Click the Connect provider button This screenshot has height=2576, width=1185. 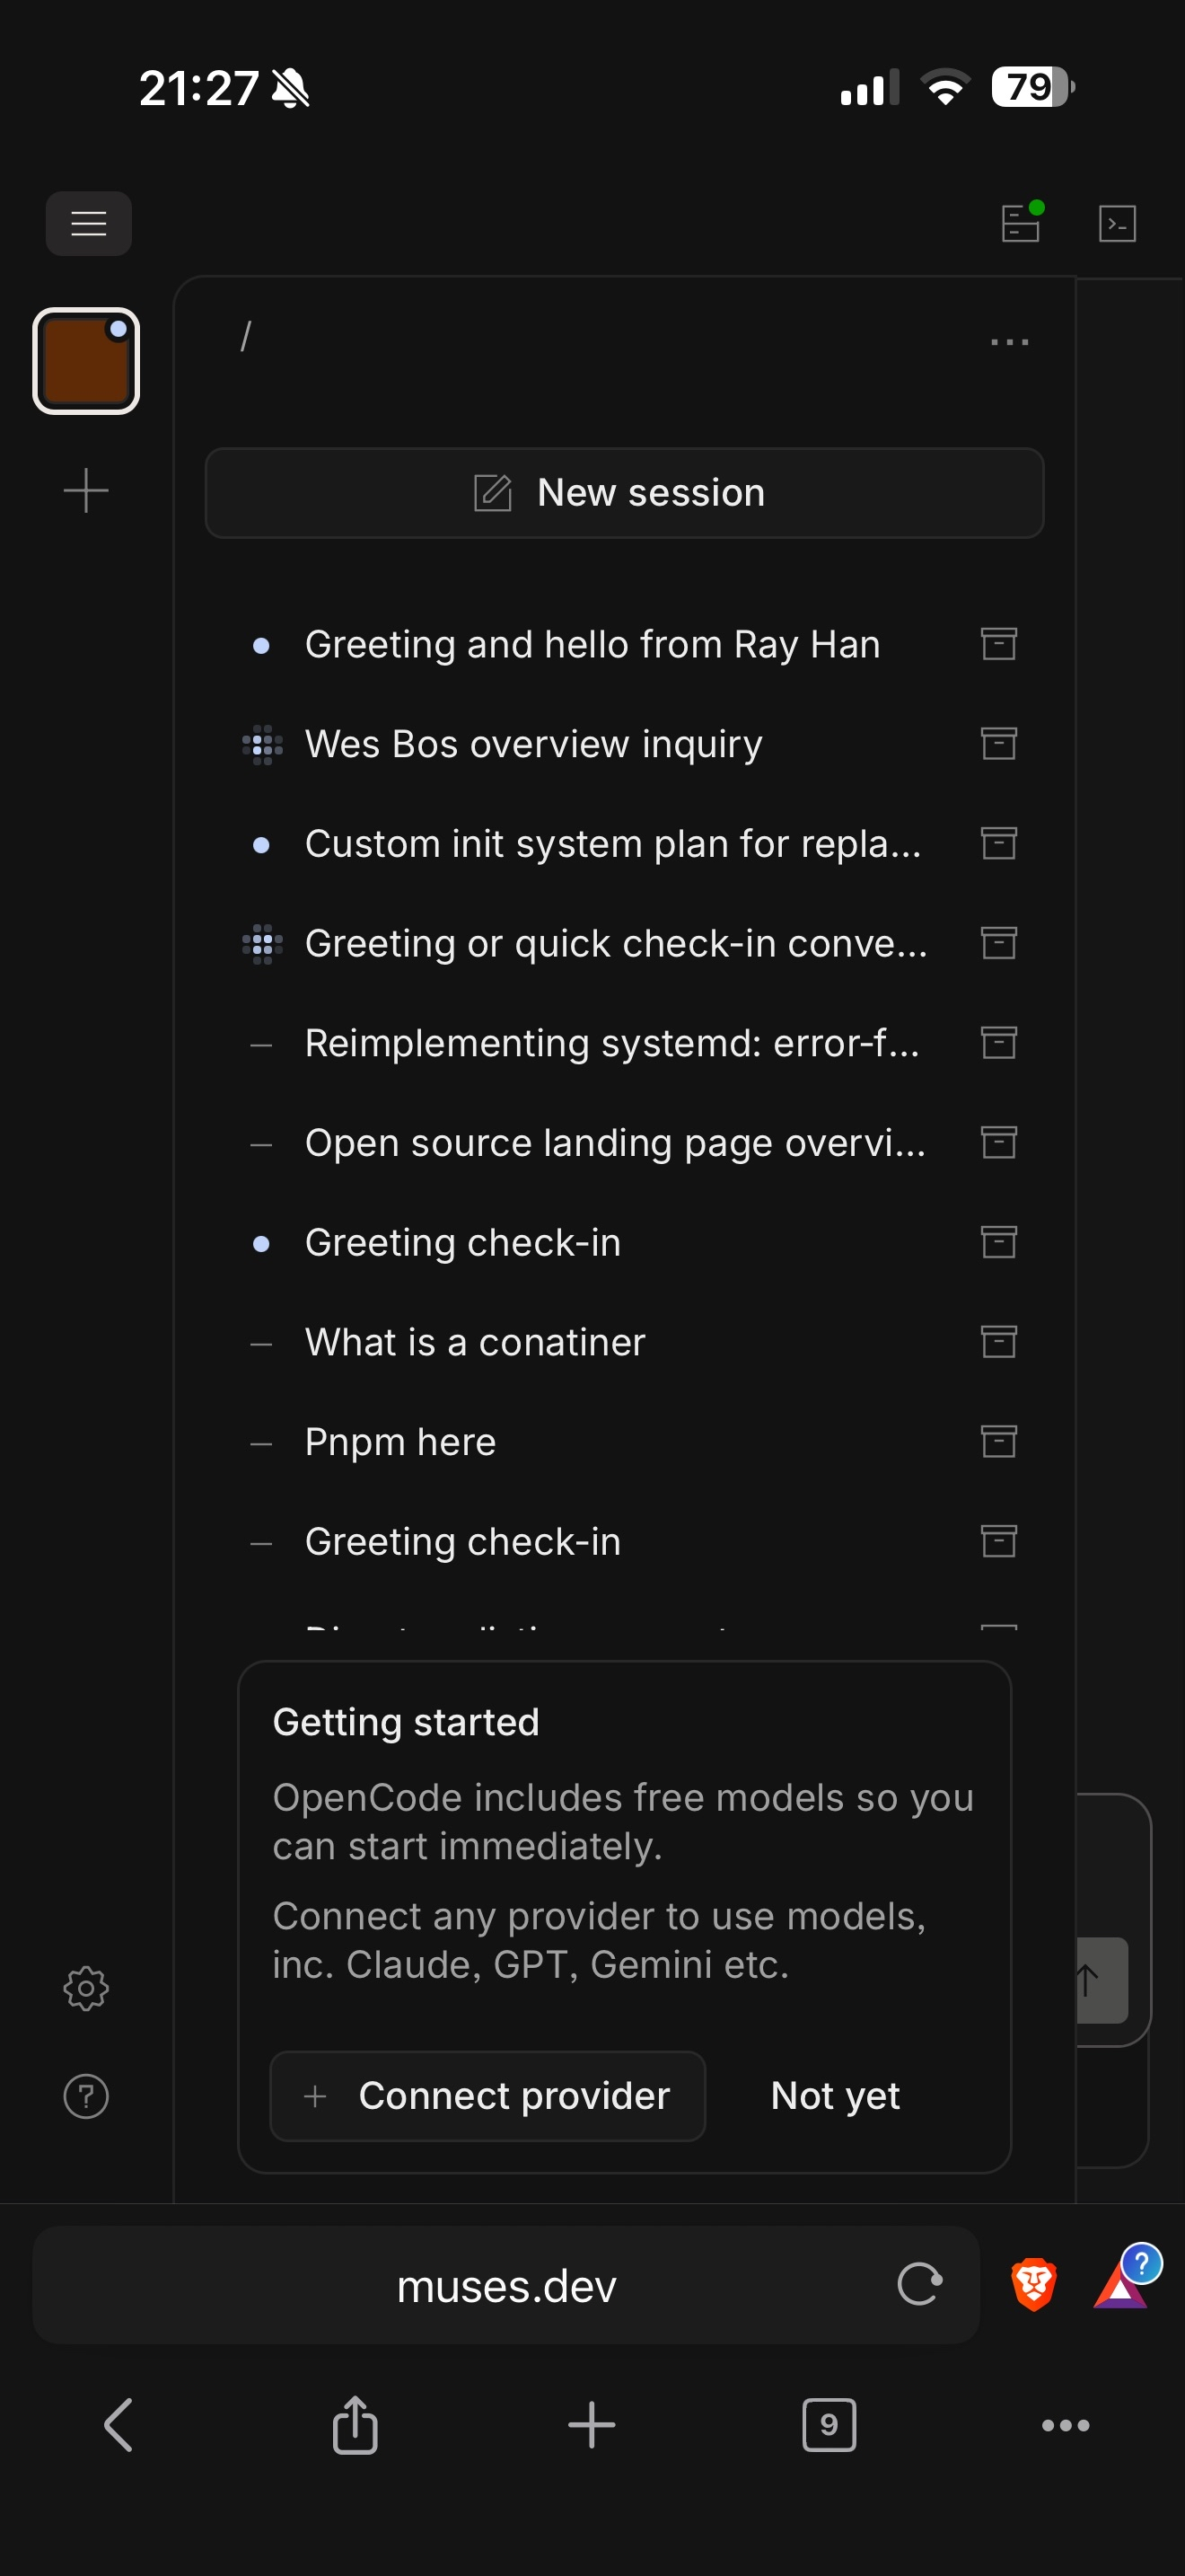point(487,2095)
